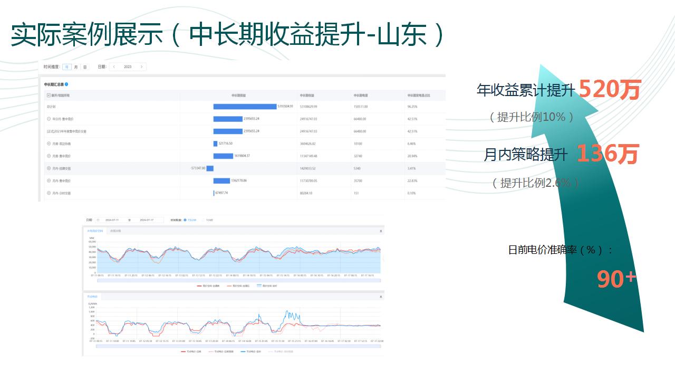Expand the 月内-集中竞价 row
Image resolution: width=675 pixels, height=380 pixels.
49,181
